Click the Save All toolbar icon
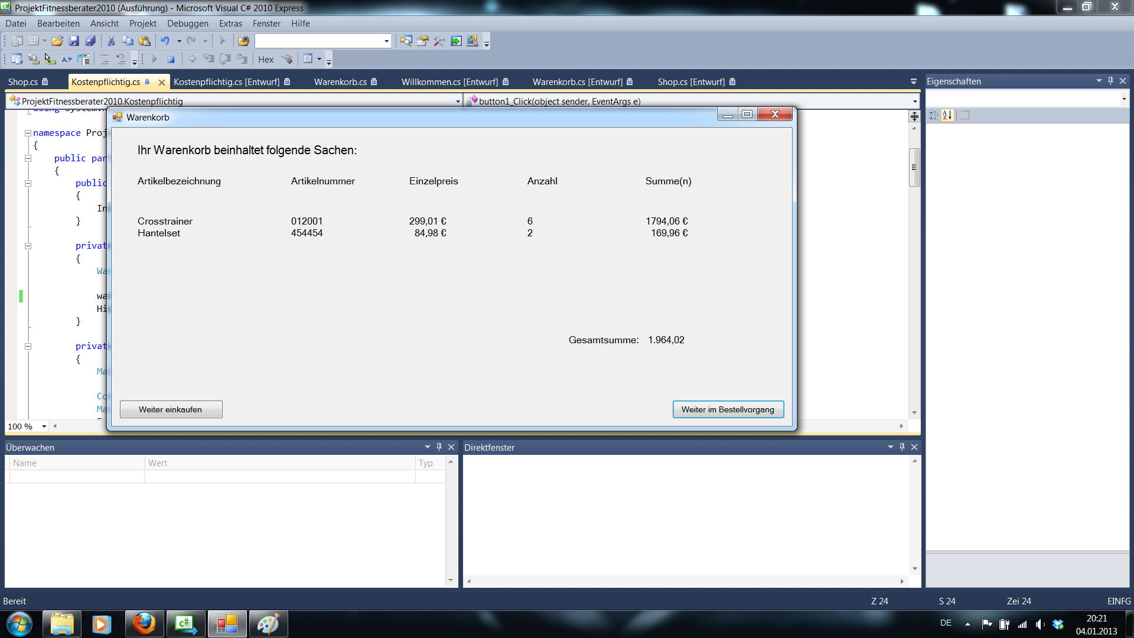The image size is (1134, 638). [x=90, y=41]
